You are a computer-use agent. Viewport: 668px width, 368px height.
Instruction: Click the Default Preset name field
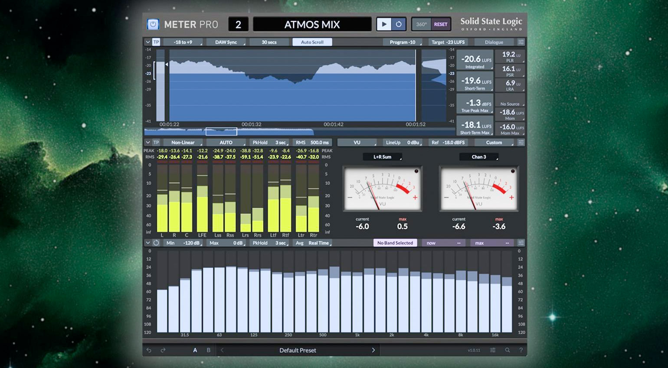click(x=297, y=350)
